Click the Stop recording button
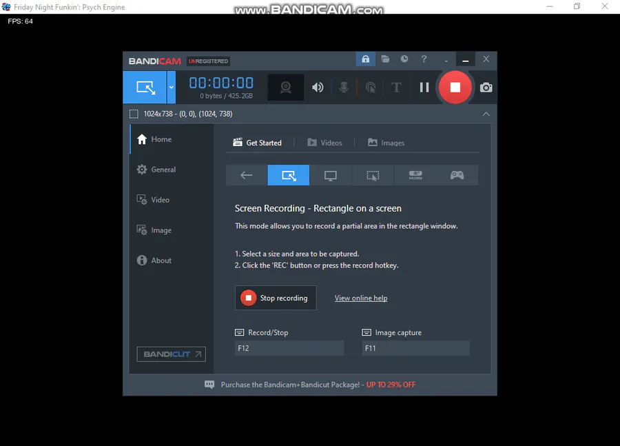Screen dimensions: 620x446 click(x=276, y=298)
